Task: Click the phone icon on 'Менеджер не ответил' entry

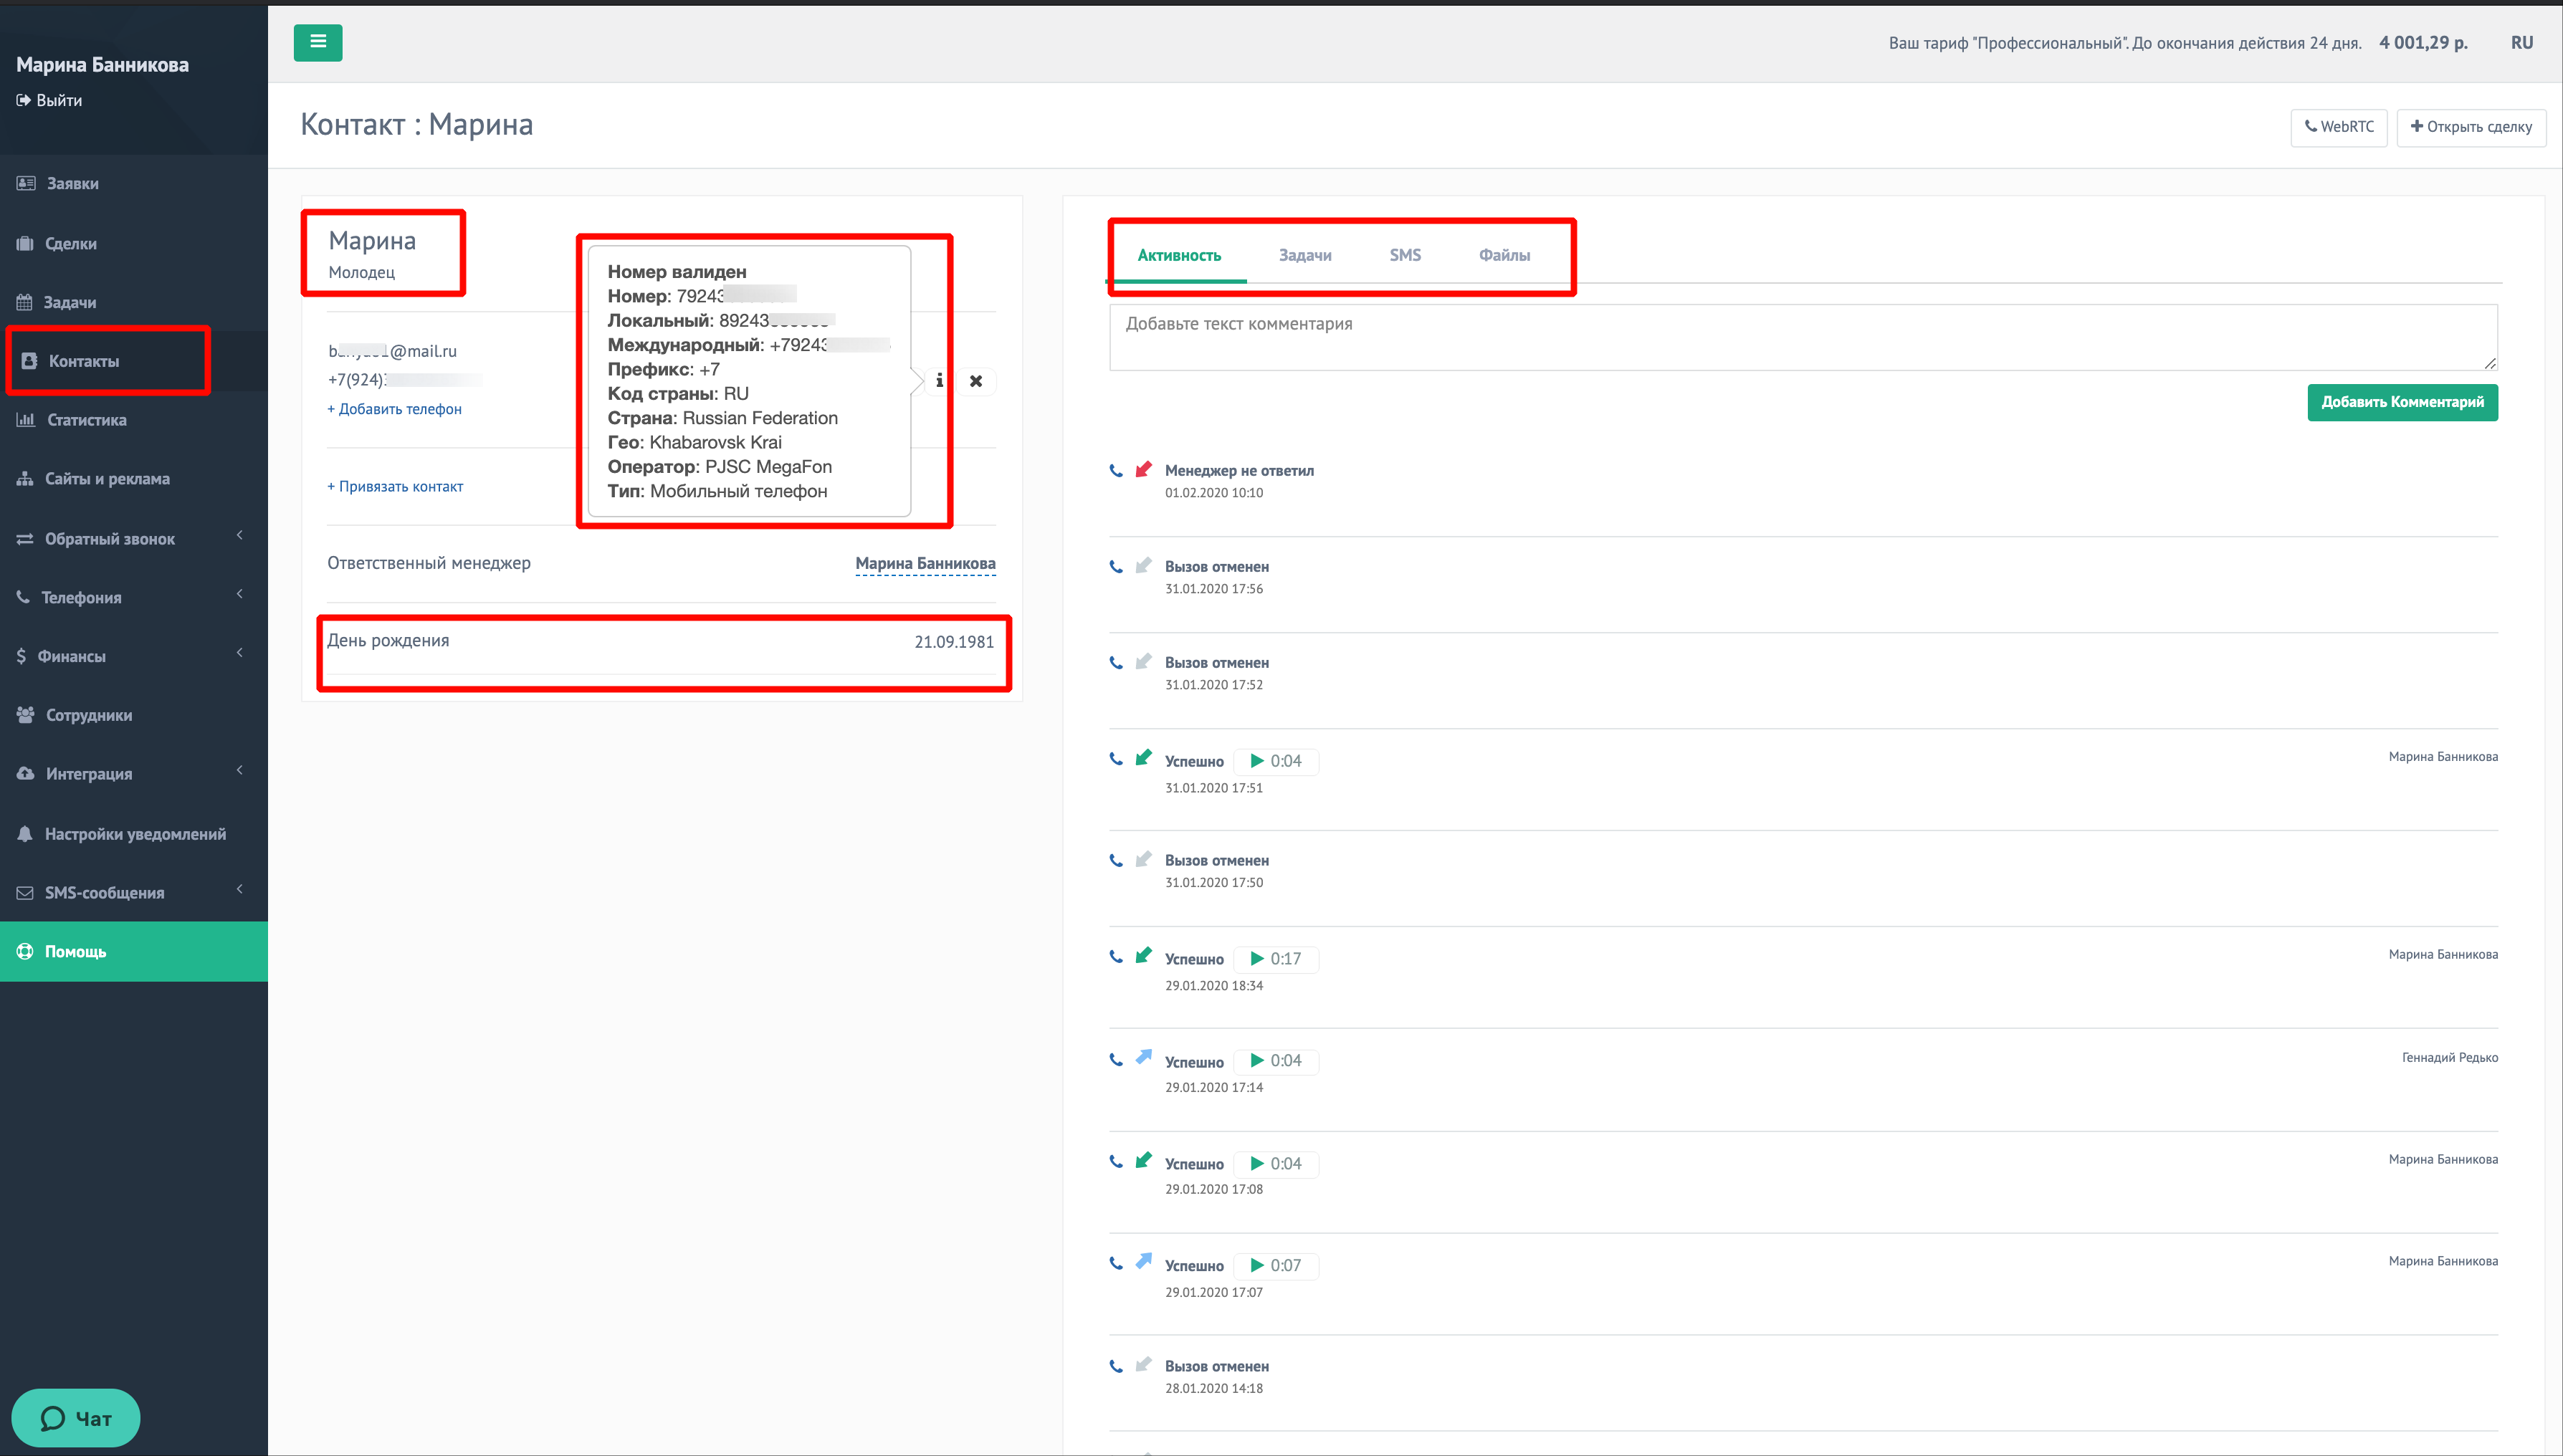Action: click(1116, 470)
